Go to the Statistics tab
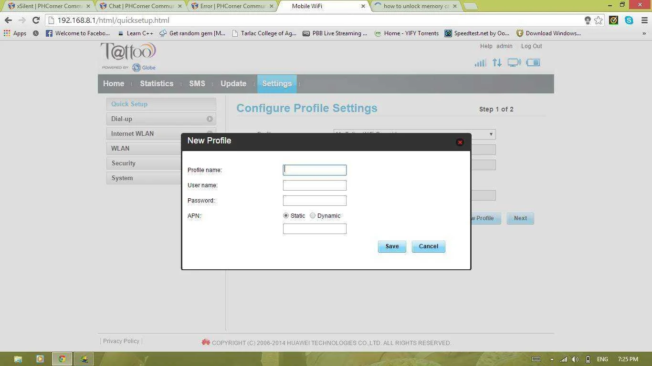Screen dimensions: 652x366 click(157, 83)
